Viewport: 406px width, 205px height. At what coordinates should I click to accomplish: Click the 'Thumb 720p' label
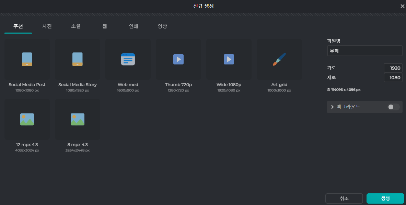(178, 85)
